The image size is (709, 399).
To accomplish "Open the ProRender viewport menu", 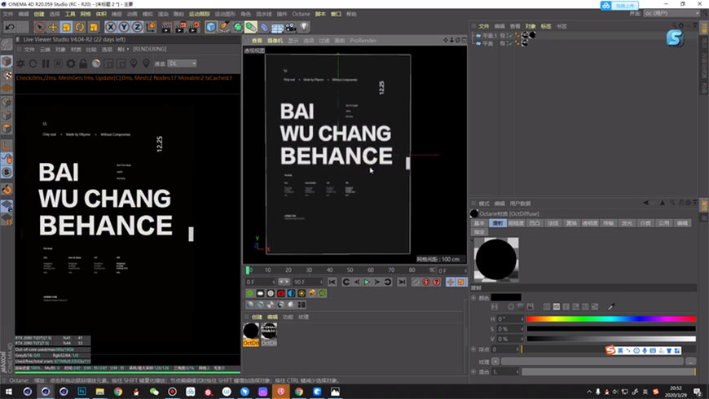I will click(x=363, y=41).
